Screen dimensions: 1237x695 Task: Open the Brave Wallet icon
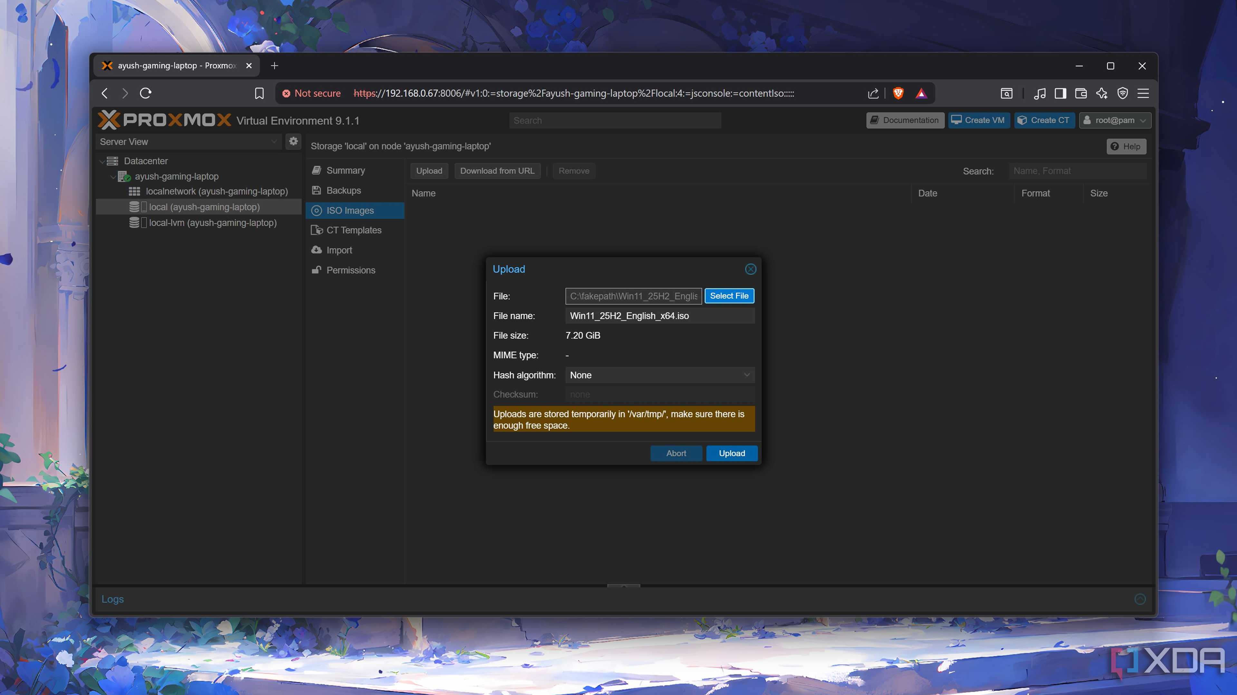1081,93
